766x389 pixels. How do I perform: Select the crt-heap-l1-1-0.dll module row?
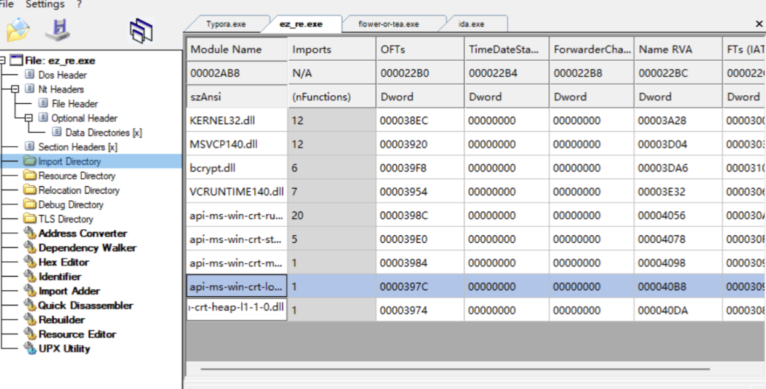pos(476,309)
